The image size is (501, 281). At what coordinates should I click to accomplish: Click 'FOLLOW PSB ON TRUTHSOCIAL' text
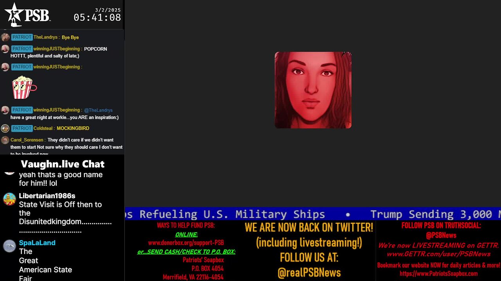[441, 226]
